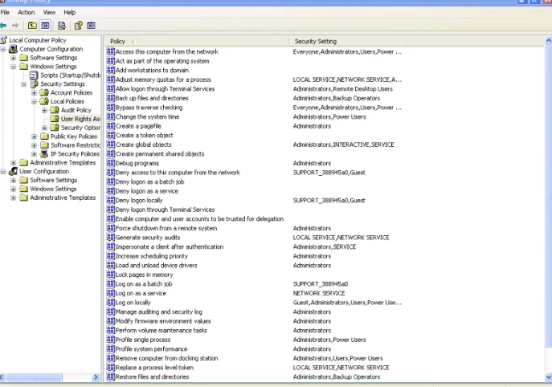Click the last toolbar pane view icon
The width and height of the screenshot is (552, 387).
coord(91,26)
